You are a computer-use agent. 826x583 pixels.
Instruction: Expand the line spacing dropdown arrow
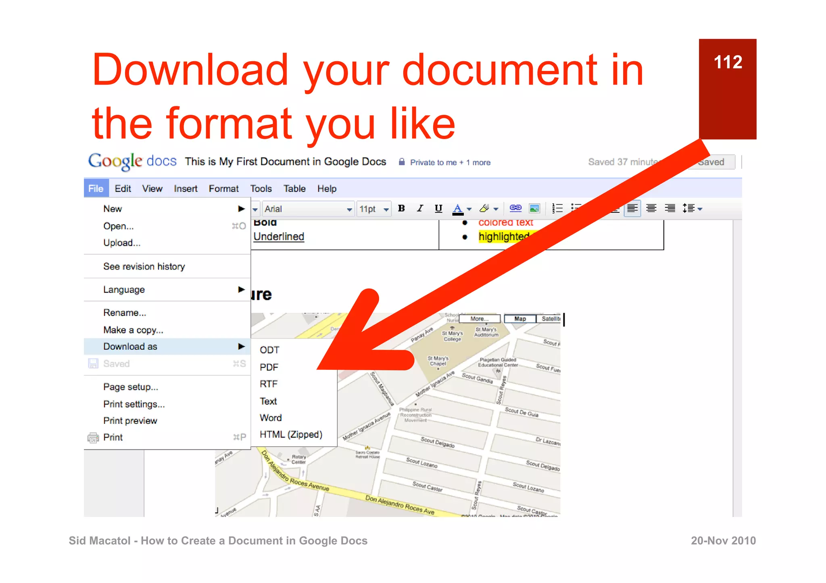(x=700, y=210)
